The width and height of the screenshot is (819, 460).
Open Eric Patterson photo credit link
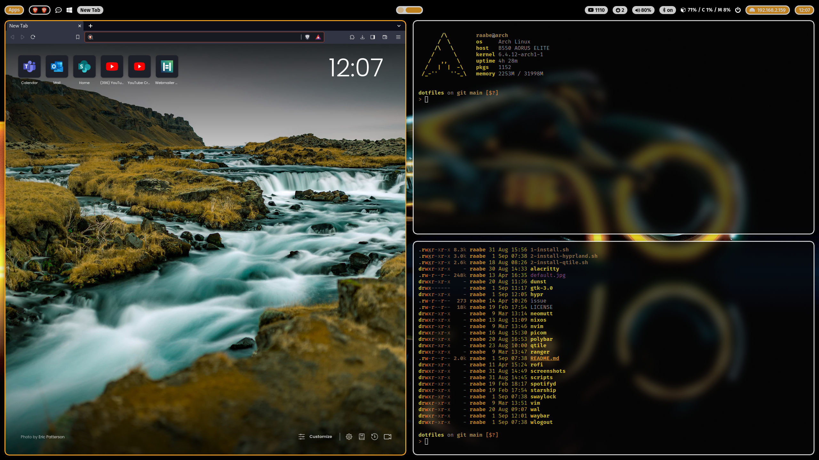pyautogui.click(x=52, y=437)
